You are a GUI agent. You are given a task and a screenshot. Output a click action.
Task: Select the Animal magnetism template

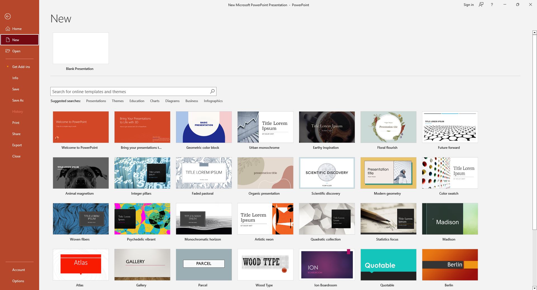coord(81,173)
